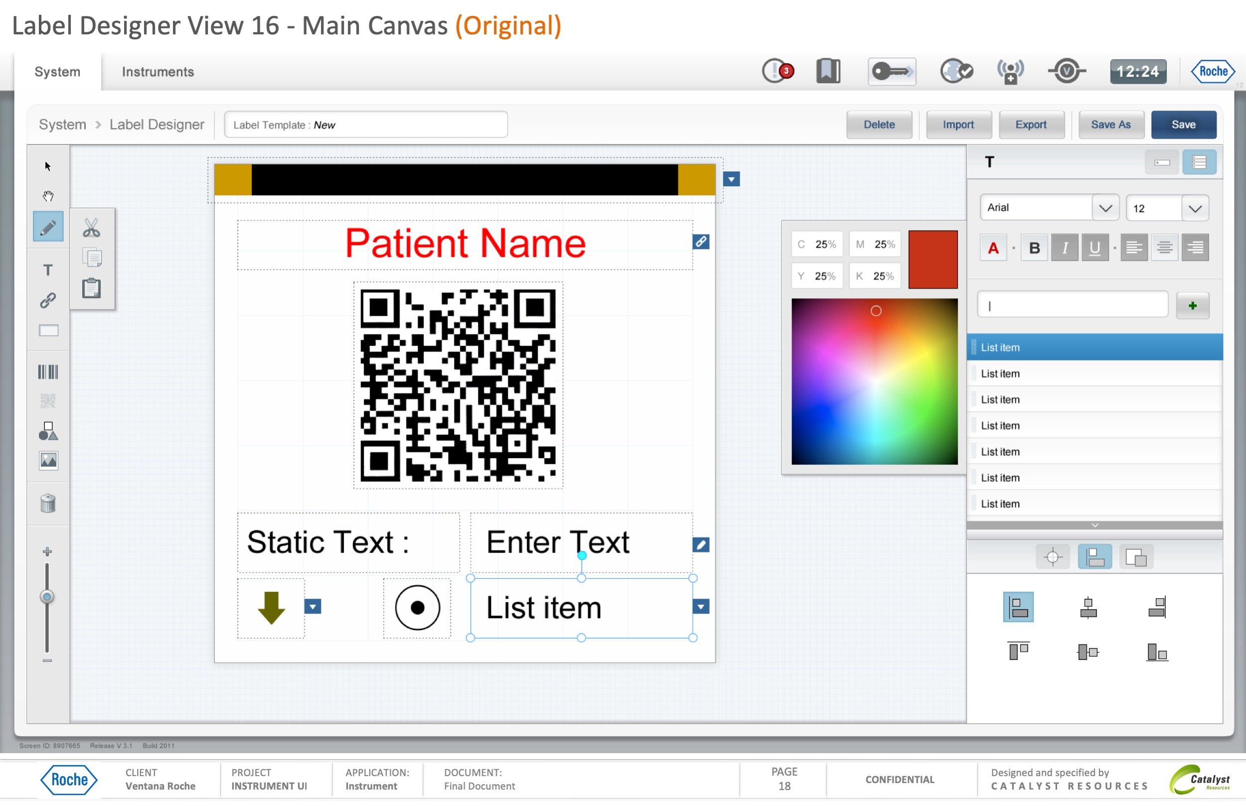1246x806 pixels.
Task: Open the Arial font dropdown
Action: pyautogui.click(x=1105, y=208)
